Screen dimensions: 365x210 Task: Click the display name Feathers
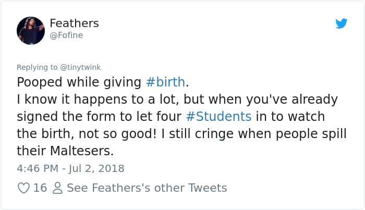pos(74,23)
